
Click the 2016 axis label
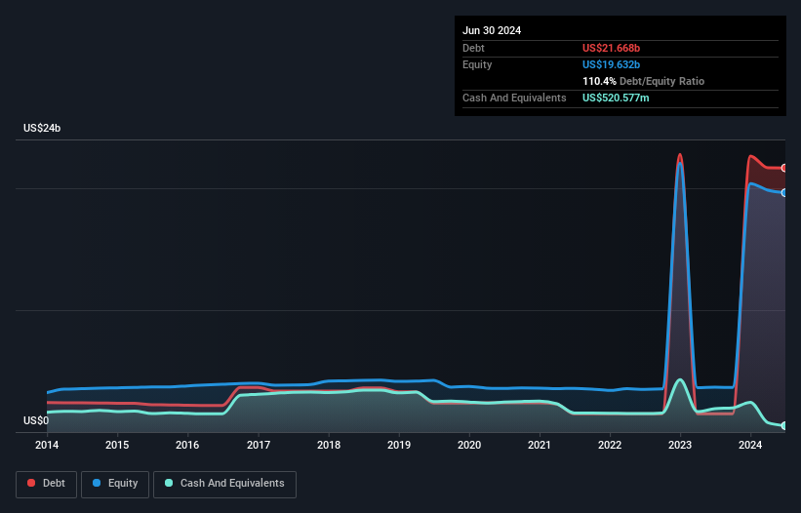pos(187,445)
